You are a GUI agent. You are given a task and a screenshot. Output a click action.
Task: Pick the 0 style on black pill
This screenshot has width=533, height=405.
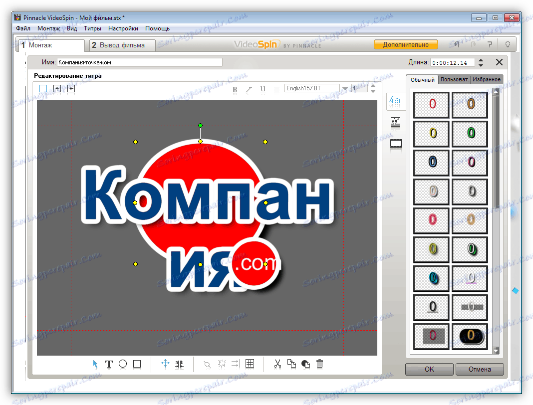[470, 336]
